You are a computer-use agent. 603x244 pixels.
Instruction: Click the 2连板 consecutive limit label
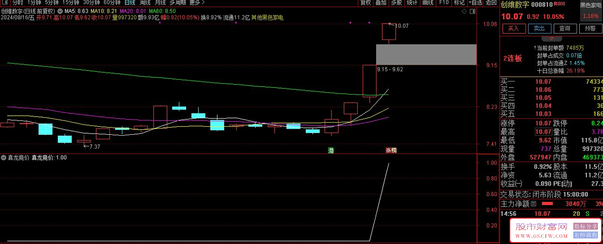point(513,58)
